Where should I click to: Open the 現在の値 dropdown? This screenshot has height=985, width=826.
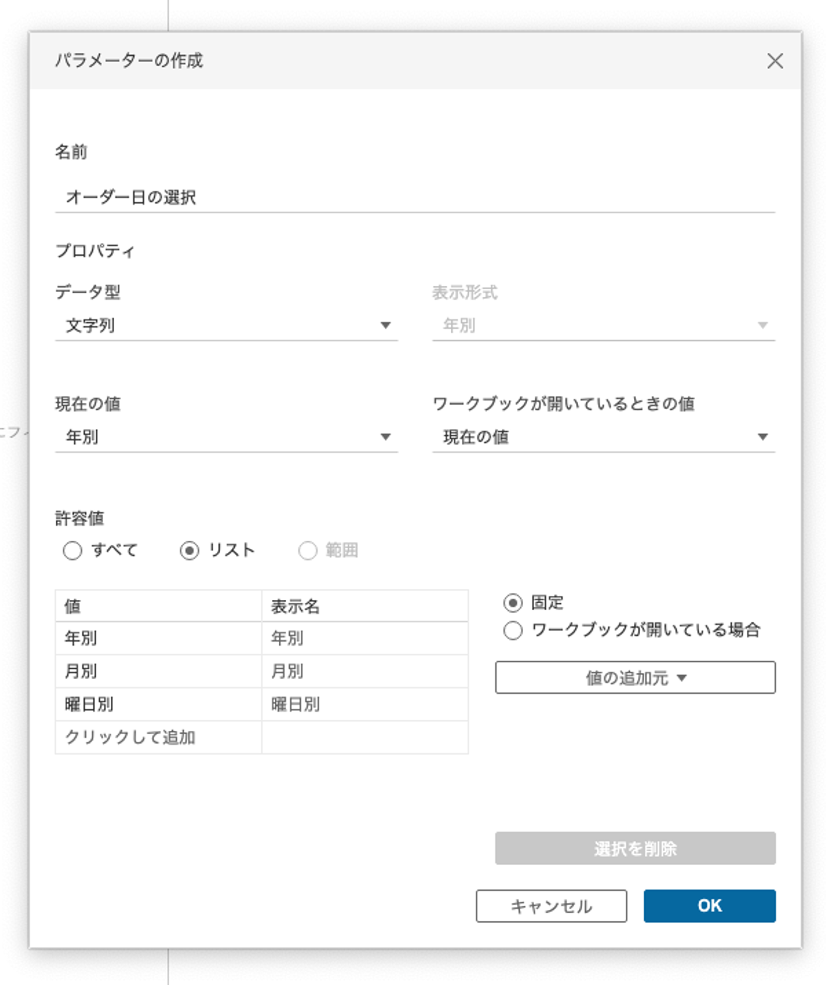[x=226, y=437]
